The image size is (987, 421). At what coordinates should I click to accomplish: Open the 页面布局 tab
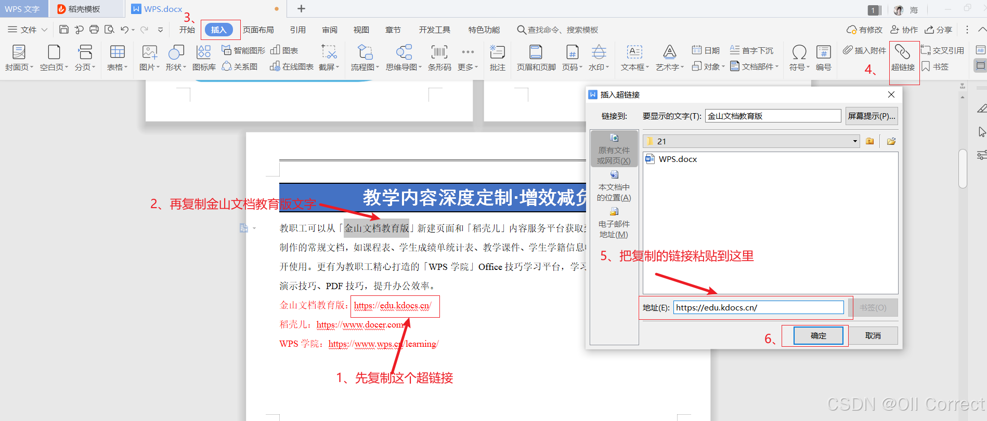pos(258,30)
